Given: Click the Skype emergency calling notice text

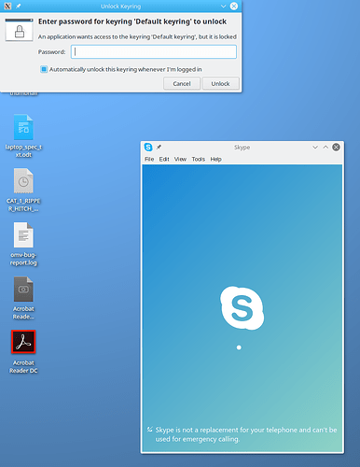Looking at the screenshot, I should point(246,434).
